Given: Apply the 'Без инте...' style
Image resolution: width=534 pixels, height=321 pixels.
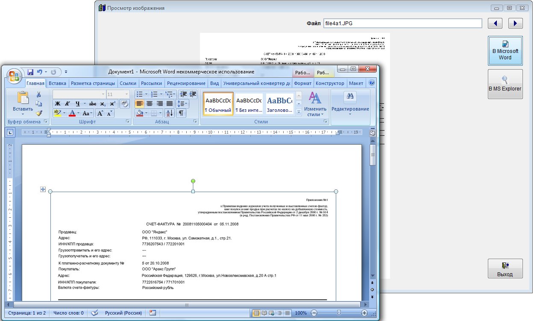Looking at the screenshot, I should pyautogui.click(x=249, y=104).
